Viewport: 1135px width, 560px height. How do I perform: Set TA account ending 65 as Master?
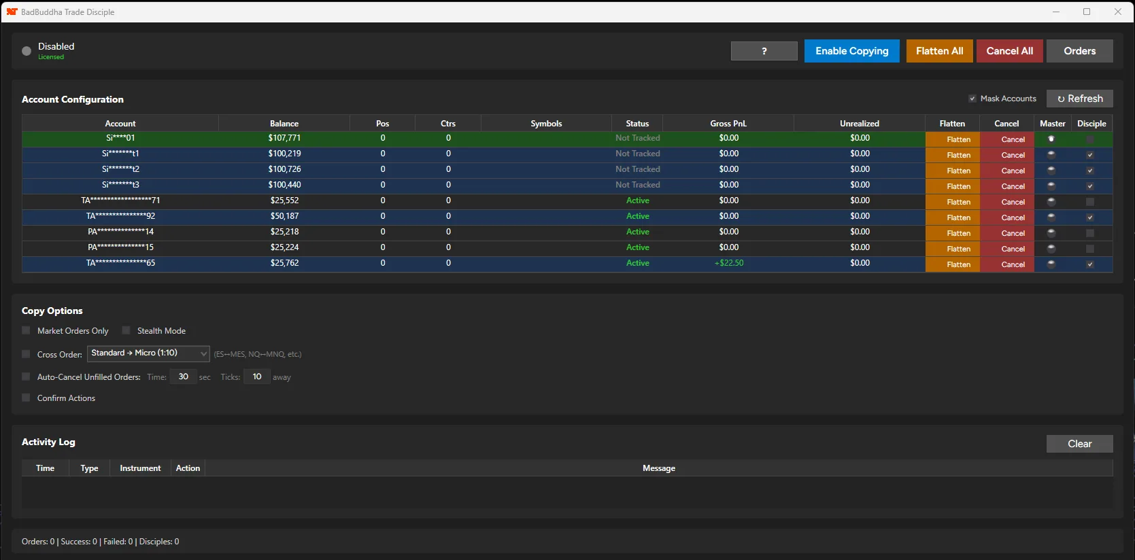coord(1051,264)
